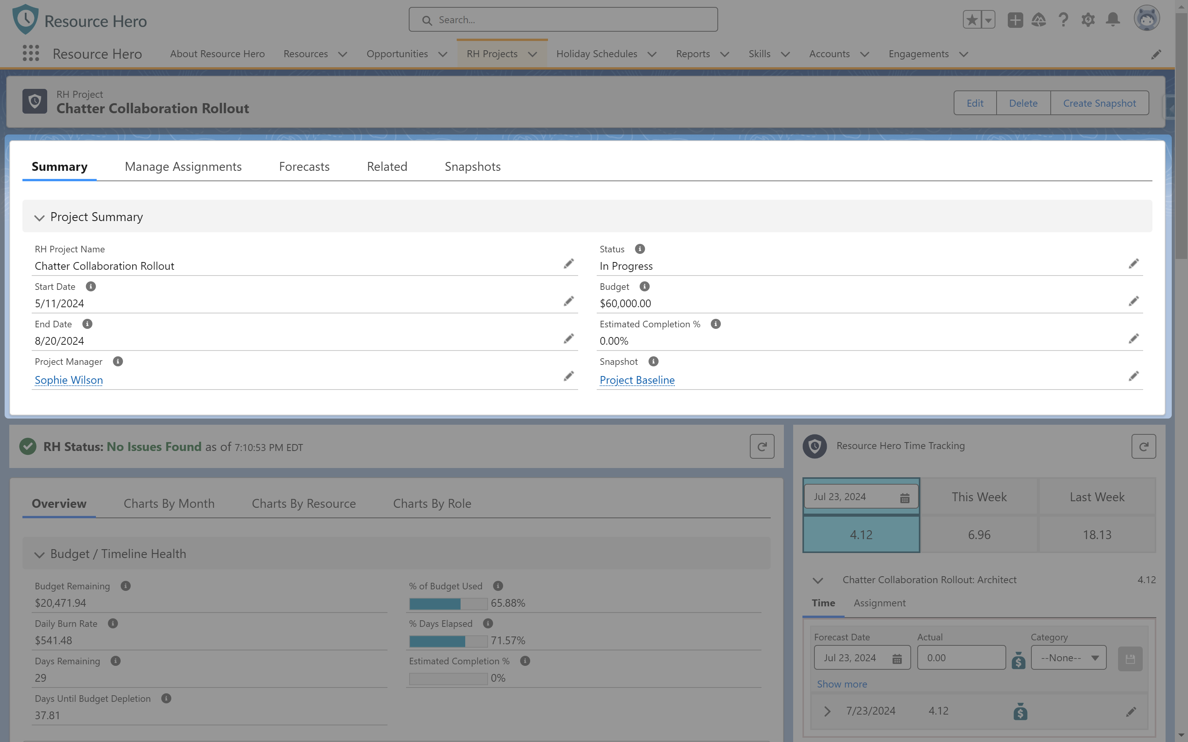This screenshot has height=742, width=1188.
Task: Open the notifications bell
Action: click(1113, 20)
